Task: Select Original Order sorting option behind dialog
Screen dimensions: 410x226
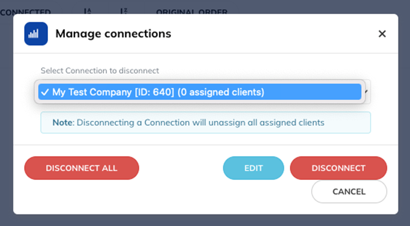Action: (192, 11)
